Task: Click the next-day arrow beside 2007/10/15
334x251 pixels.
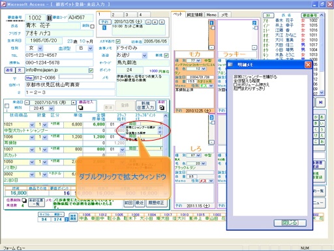Action: click(74, 103)
